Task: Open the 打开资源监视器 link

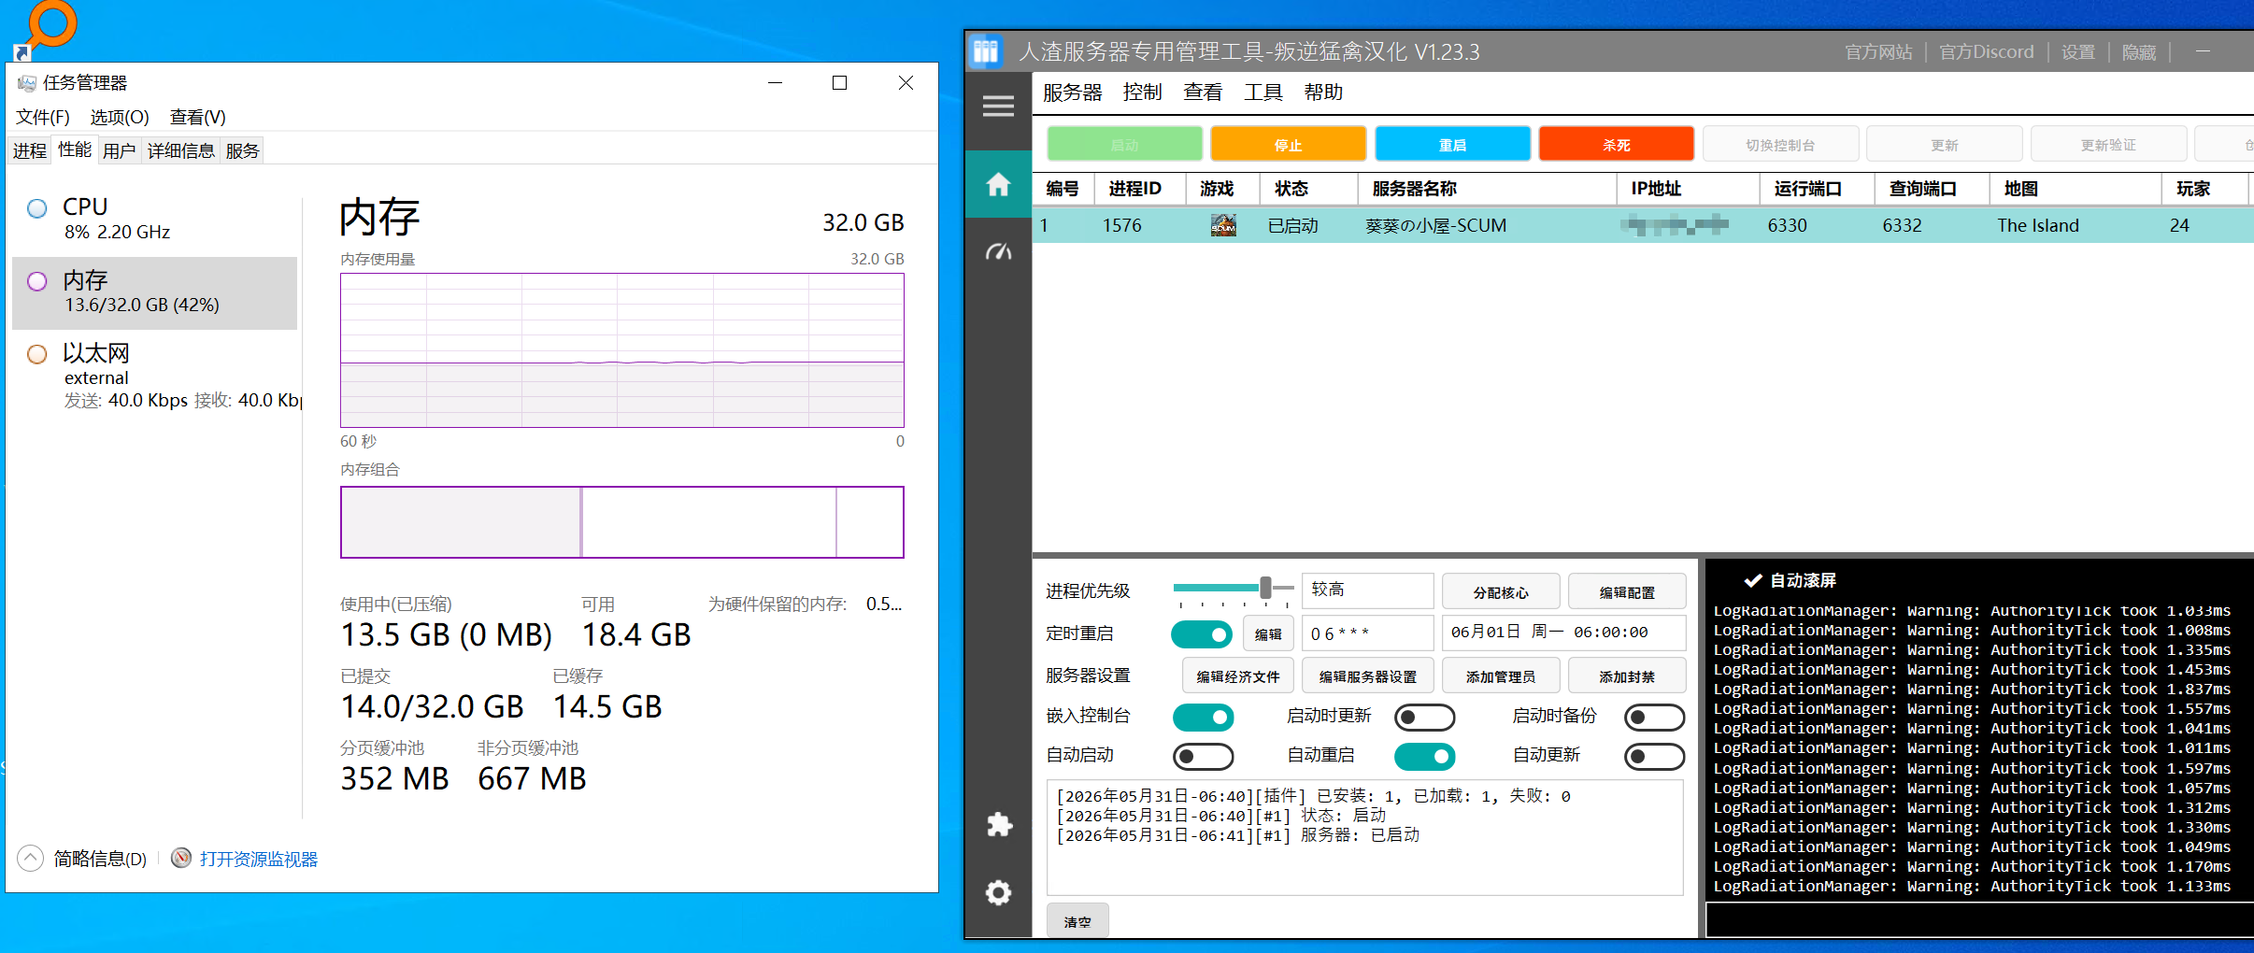Action: 259,859
